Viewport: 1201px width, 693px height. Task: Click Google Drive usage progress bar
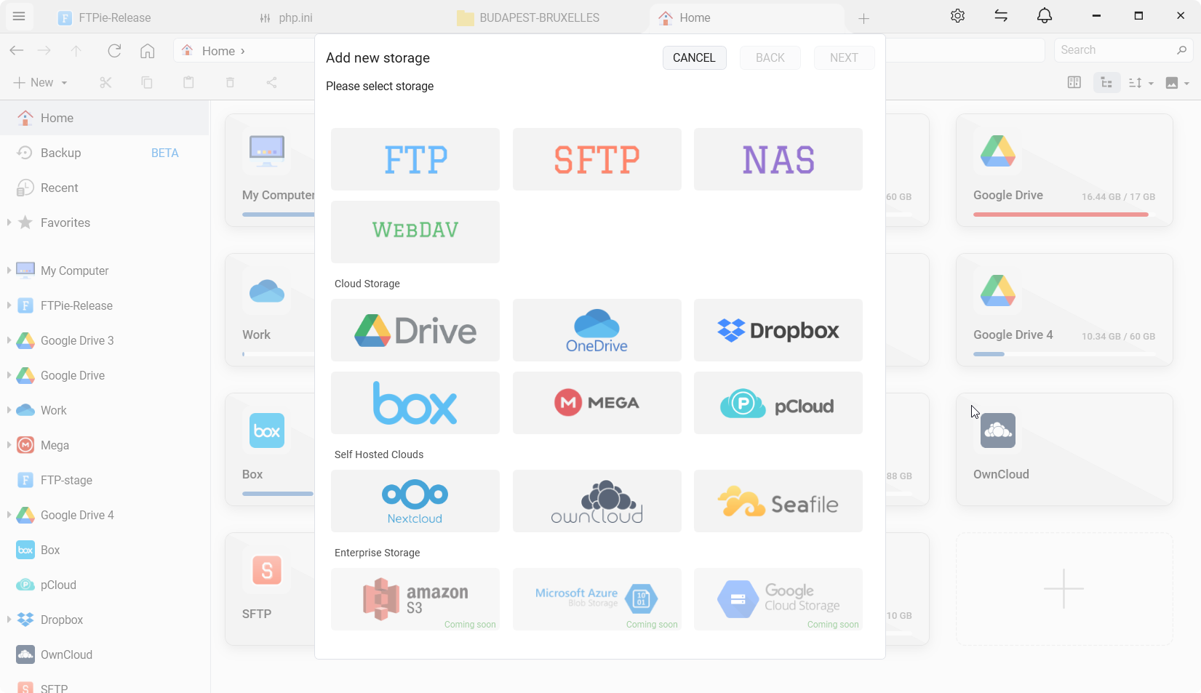1064,215
